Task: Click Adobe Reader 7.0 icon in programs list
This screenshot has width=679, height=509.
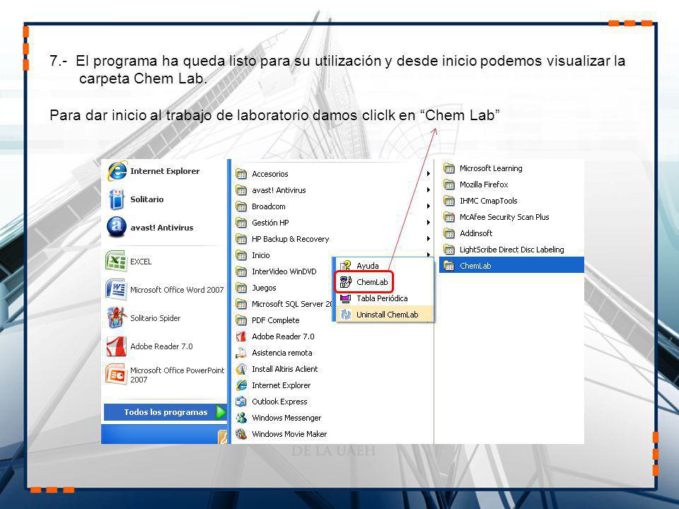Action: click(x=241, y=337)
